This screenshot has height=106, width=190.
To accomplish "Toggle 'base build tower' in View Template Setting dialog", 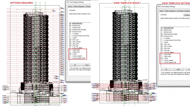I will pos(162,28).
